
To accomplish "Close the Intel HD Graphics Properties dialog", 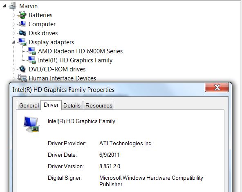I will (x=217, y=87).
